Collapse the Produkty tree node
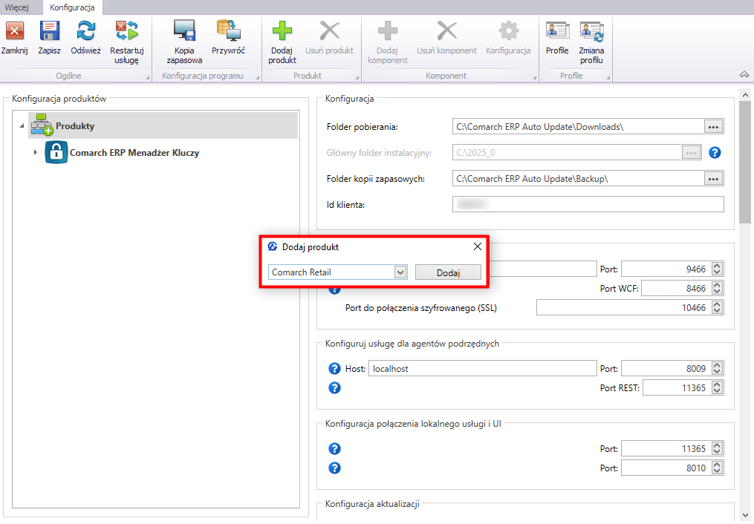This screenshot has width=754, height=524. coord(22,126)
